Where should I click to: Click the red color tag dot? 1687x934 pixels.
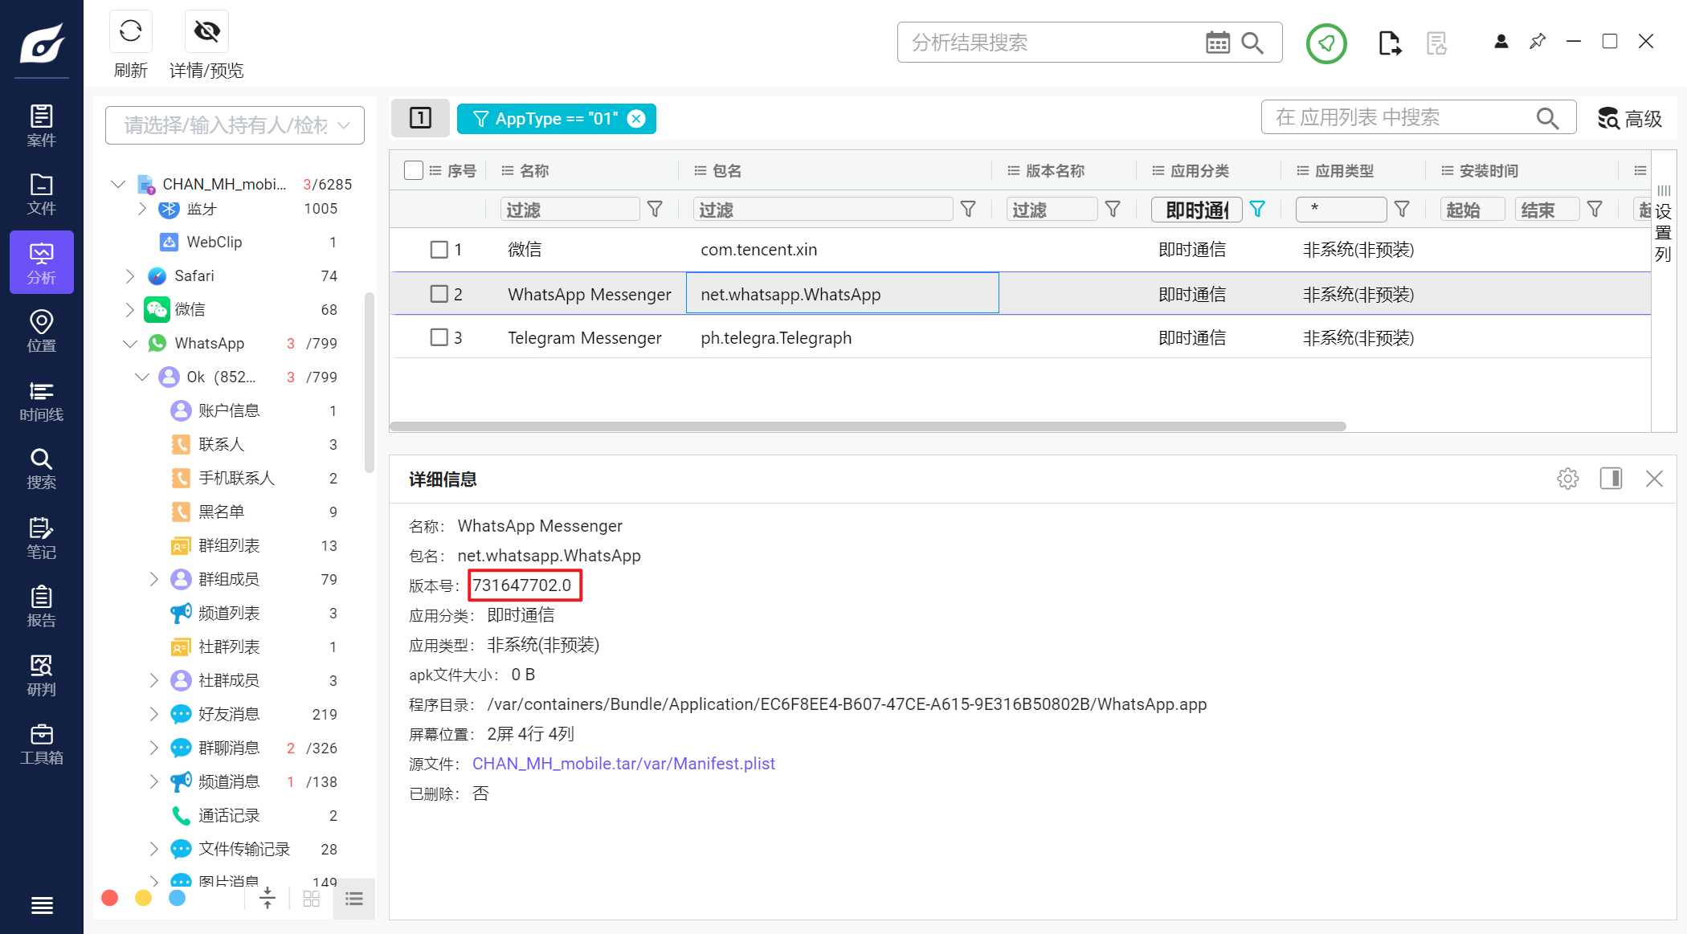pos(110,898)
